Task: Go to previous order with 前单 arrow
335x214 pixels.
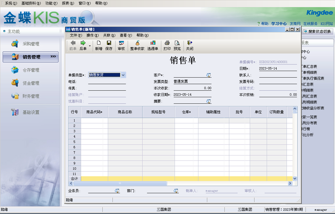Action: [x=73, y=45]
